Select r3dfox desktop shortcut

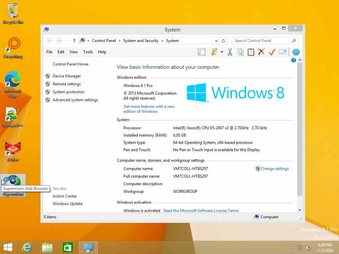pos(13,151)
